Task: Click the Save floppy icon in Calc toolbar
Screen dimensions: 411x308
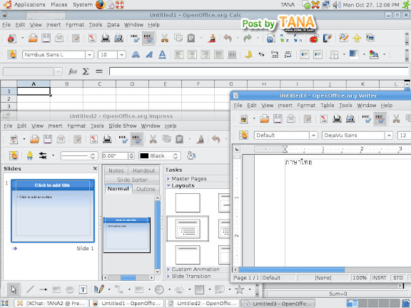Action: click(46, 38)
